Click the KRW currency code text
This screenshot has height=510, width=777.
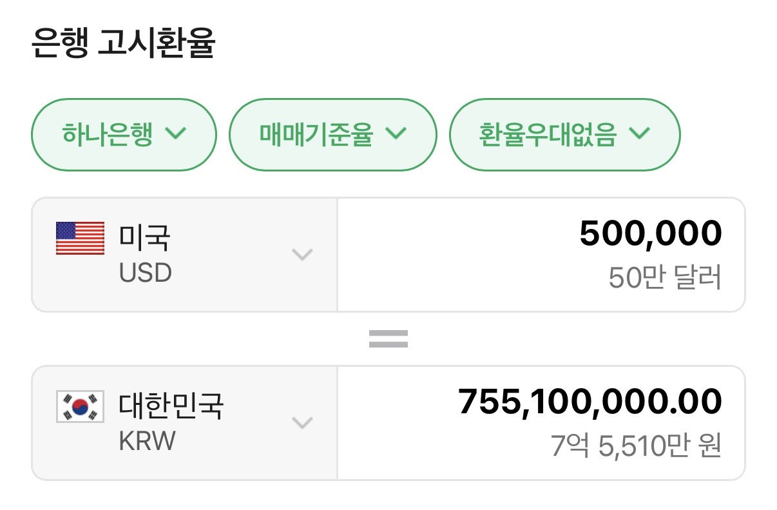point(148,442)
